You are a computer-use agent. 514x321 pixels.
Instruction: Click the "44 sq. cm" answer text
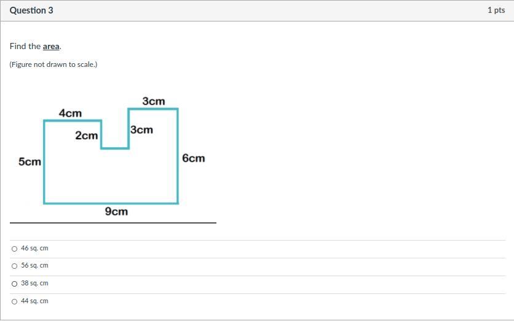(34, 301)
